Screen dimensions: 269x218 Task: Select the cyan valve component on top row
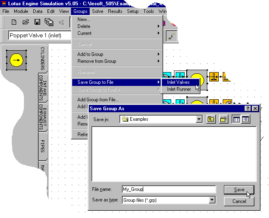coord(179,75)
